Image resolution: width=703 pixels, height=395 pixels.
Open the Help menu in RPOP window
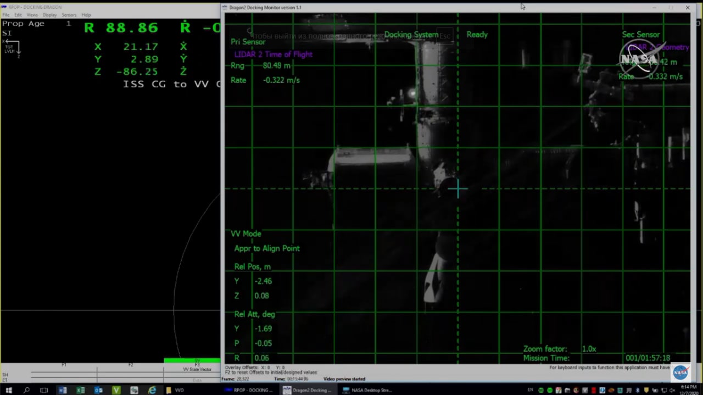[x=86, y=15]
